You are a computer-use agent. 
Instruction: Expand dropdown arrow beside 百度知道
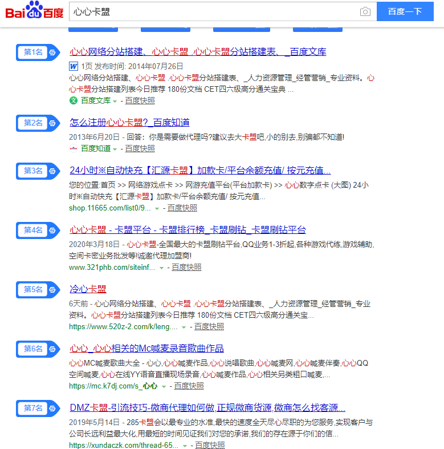point(115,149)
